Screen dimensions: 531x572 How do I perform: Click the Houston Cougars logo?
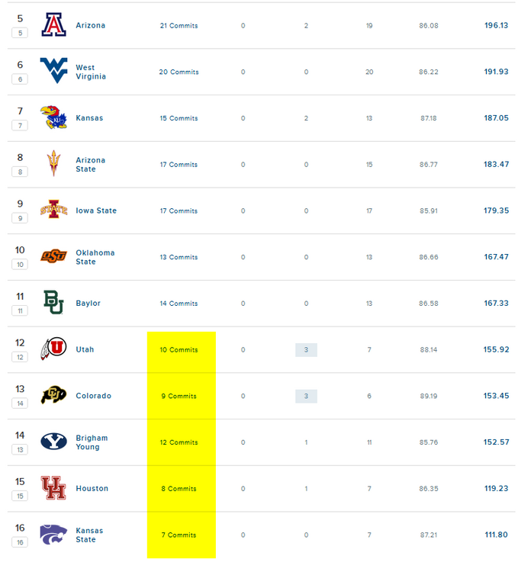click(53, 488)
